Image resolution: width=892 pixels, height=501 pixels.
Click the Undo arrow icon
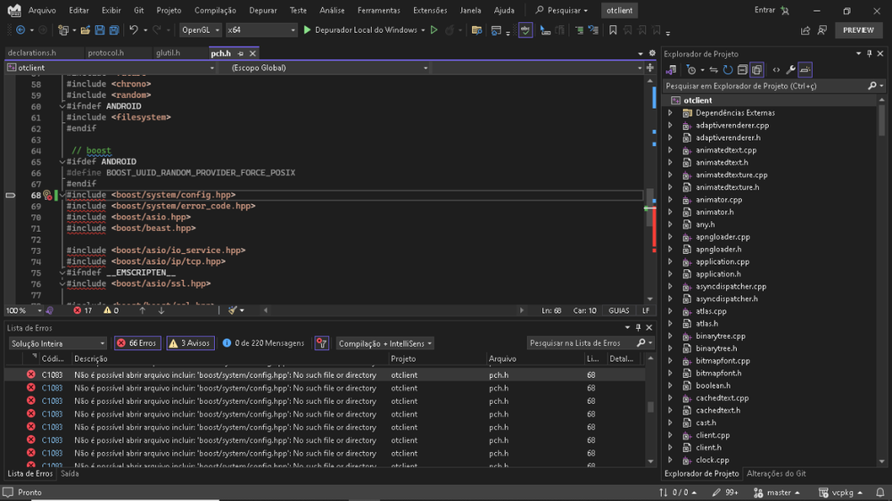pos(134,30)
